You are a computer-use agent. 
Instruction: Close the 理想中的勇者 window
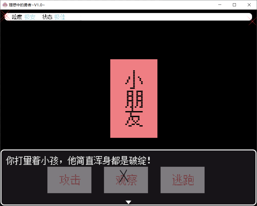pyautogui.click(x=249, y=5)
